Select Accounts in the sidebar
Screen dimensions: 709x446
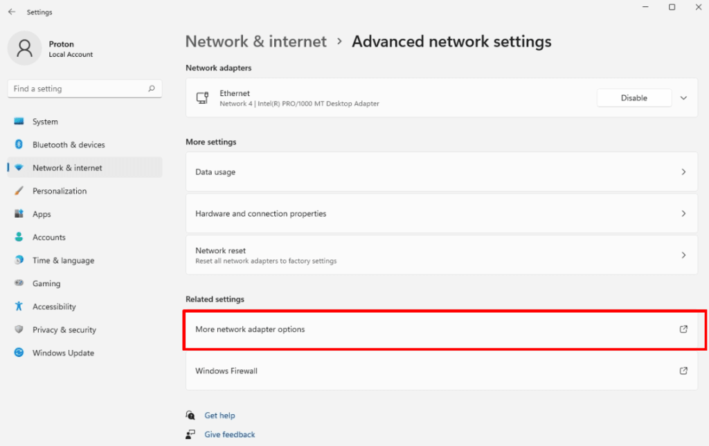(x=48, y=237)
